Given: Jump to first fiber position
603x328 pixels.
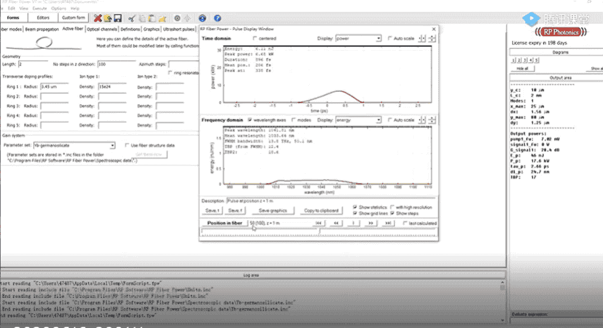Looking at the screenshot, I should [x=318, y=223].
